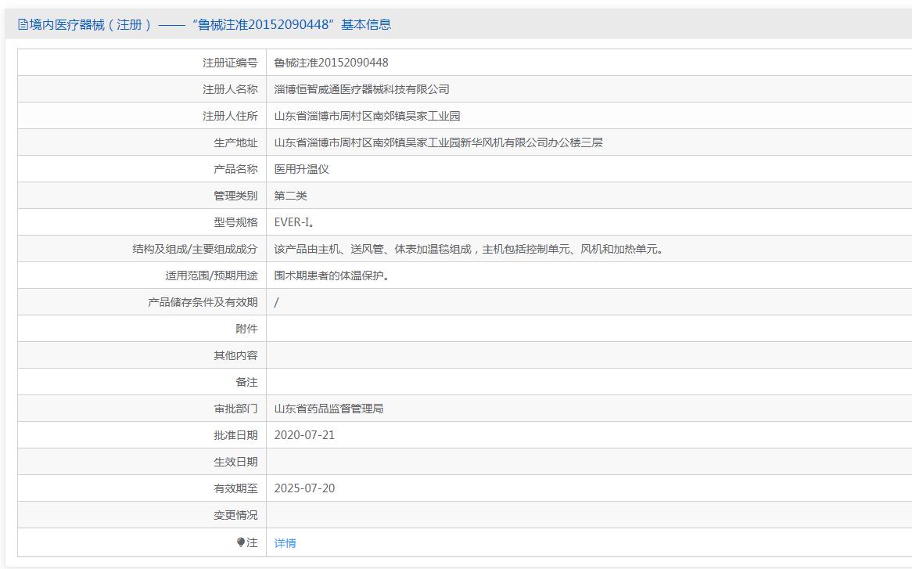This screenshot has height=569, width=912.
Task: Select the header title 境内医疗器械（注册）基本信息
Action: click(205, 24)
